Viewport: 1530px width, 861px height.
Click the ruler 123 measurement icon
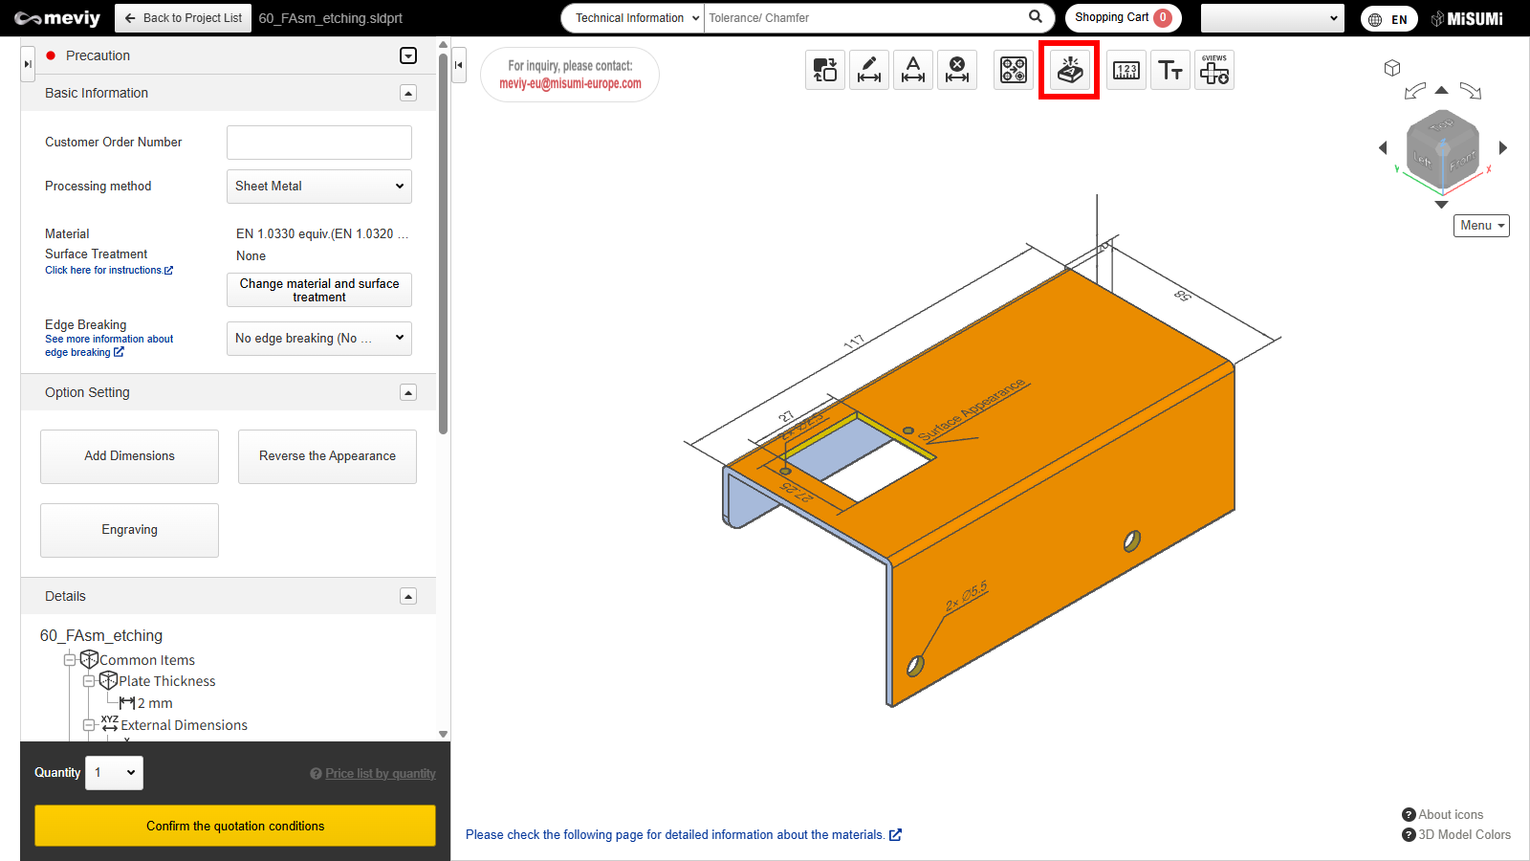1126,70
